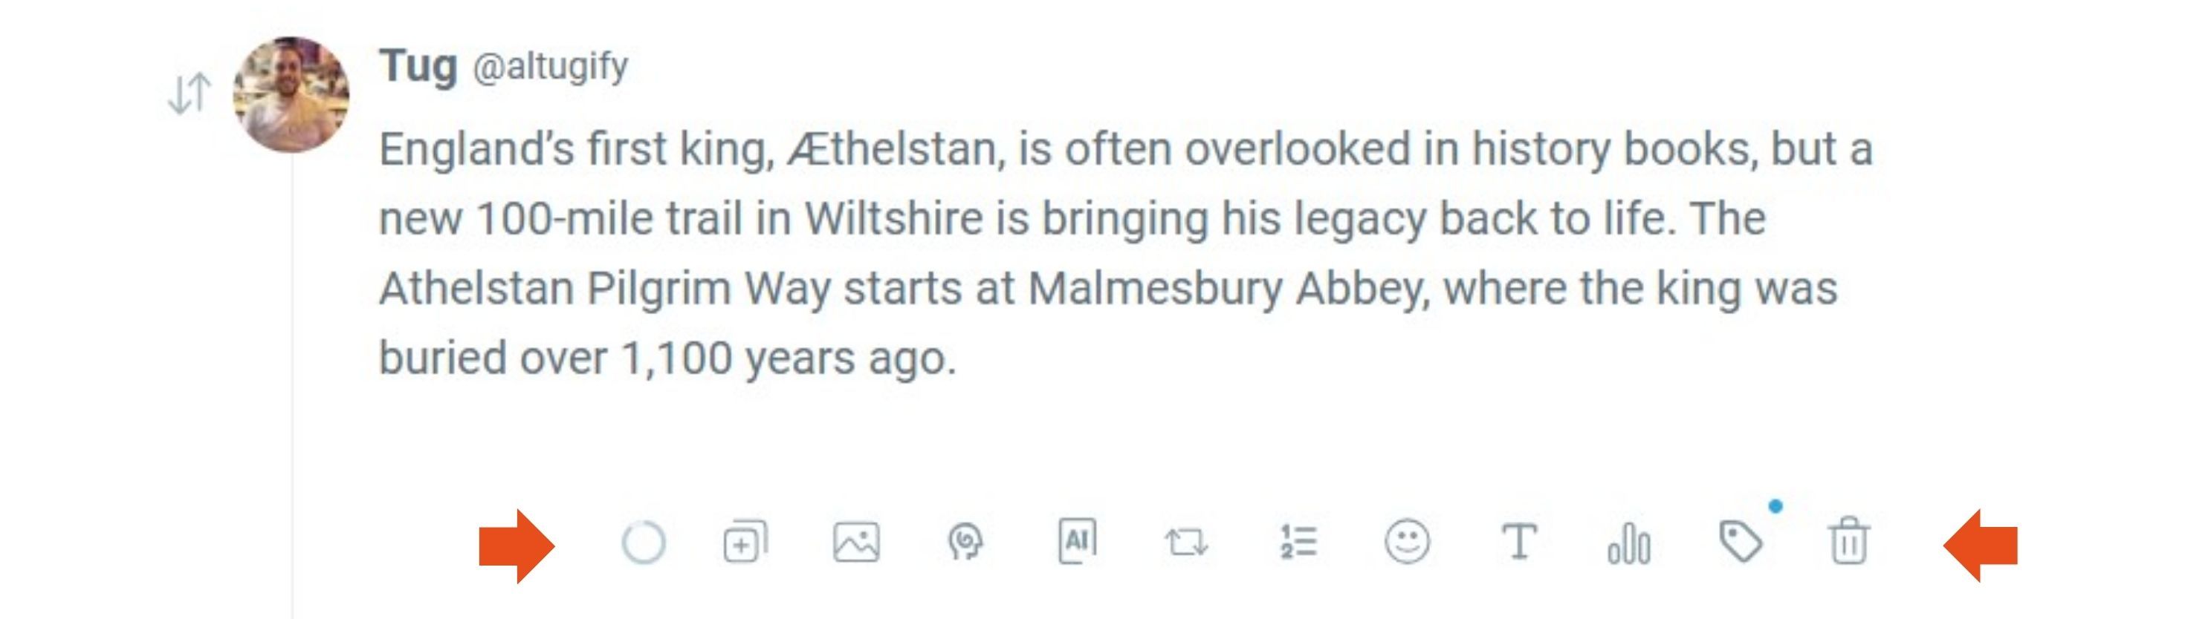Click the word Æthelstan in tweet text
Viewport: 2185px width, 619px height.
click(x=895, y=149)
